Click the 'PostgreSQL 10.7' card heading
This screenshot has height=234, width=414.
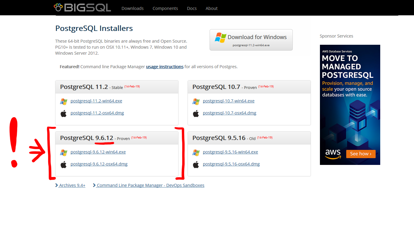216,87
